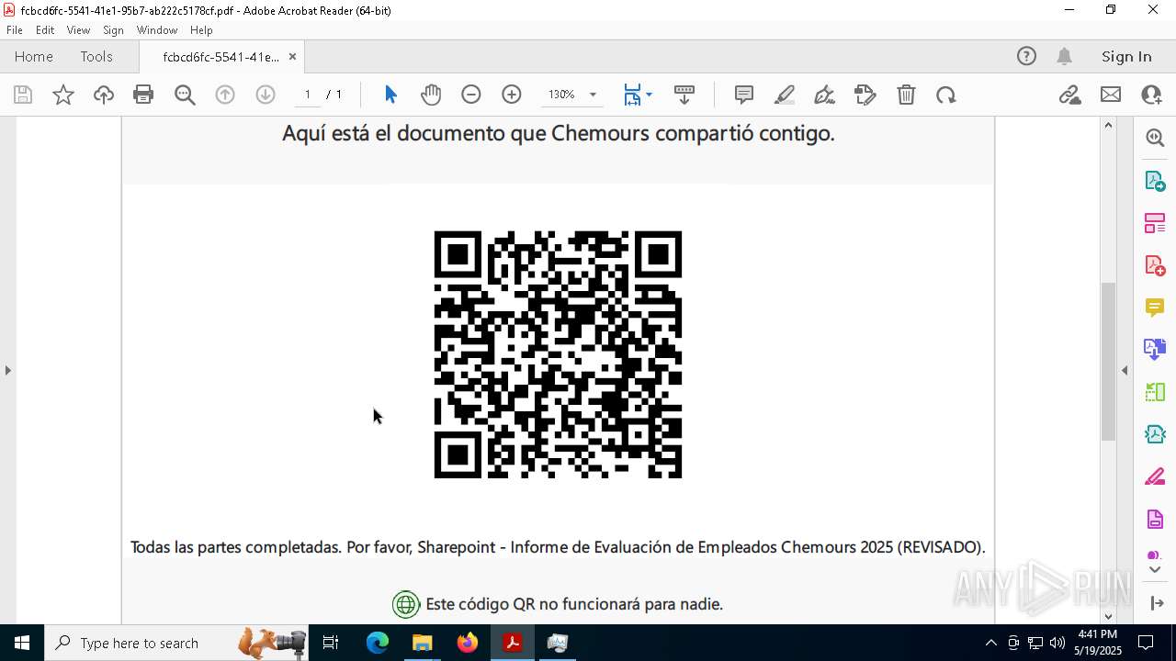Select the Draw pencil tool
Viewport: 1176px width, 661px height.
point(825,95)
